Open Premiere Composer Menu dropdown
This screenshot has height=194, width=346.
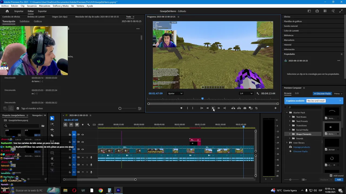click(338, 93)
